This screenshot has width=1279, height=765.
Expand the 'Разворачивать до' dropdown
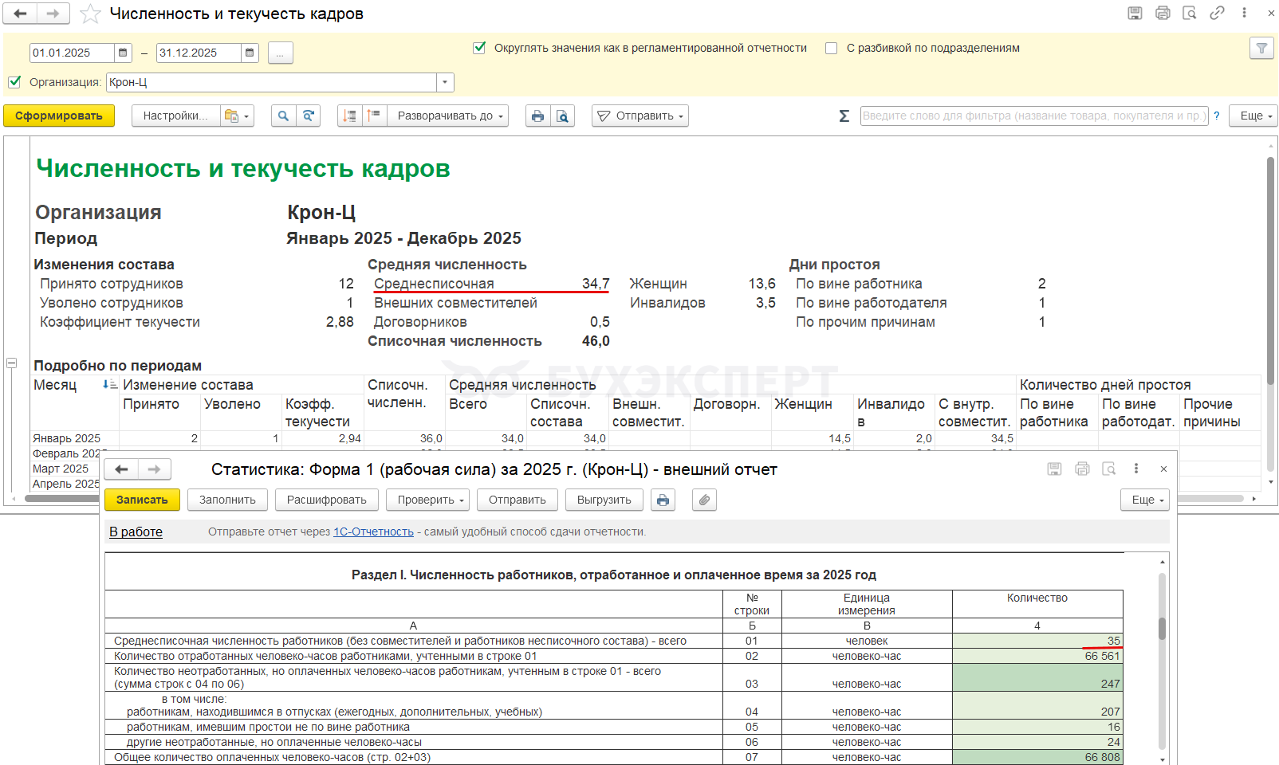point(451,116)
